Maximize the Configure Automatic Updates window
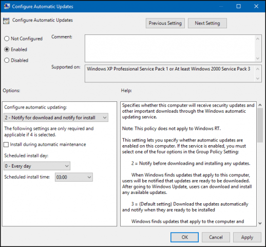The height and width of the screenshot is (247, 266). click(238, 6)
